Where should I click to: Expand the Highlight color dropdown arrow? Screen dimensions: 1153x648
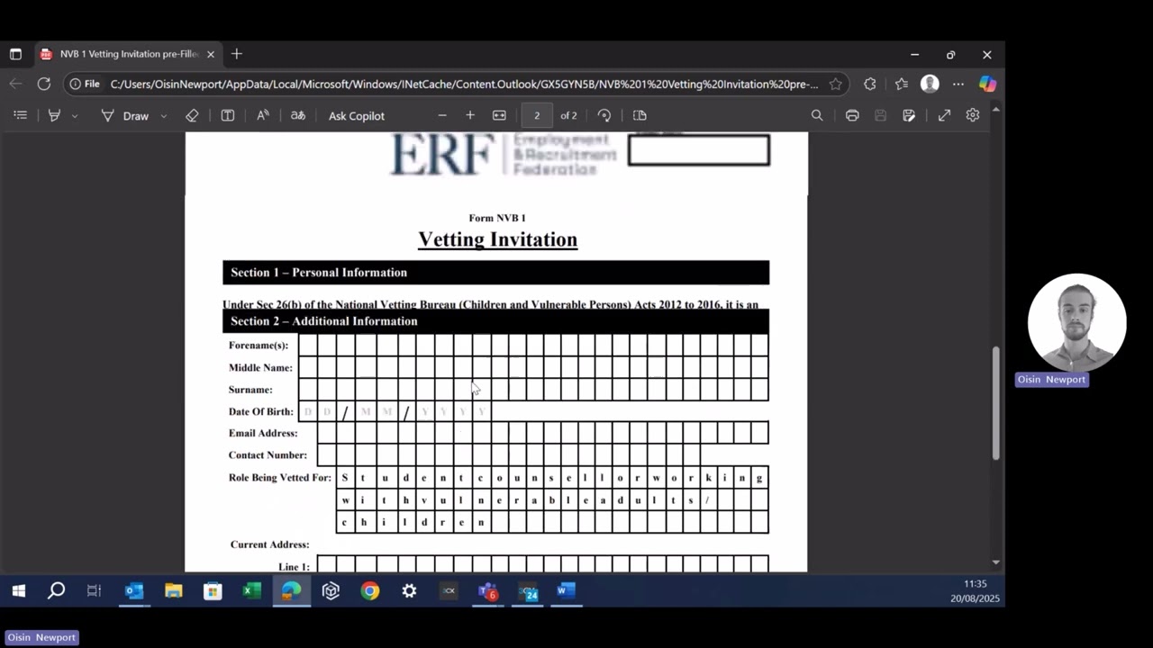[x=75, y=116]
